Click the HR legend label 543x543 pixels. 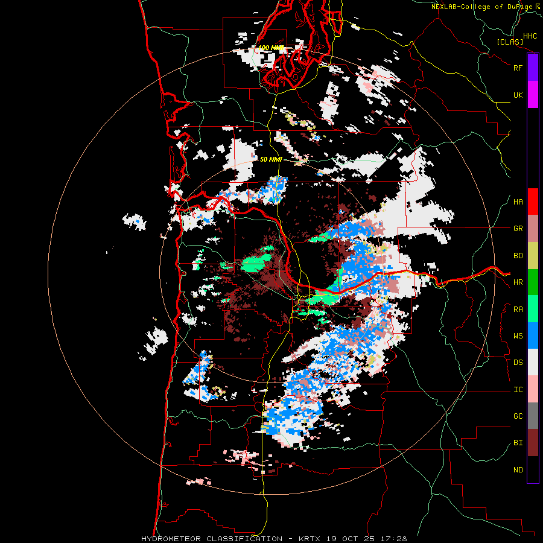pos(518,282)
